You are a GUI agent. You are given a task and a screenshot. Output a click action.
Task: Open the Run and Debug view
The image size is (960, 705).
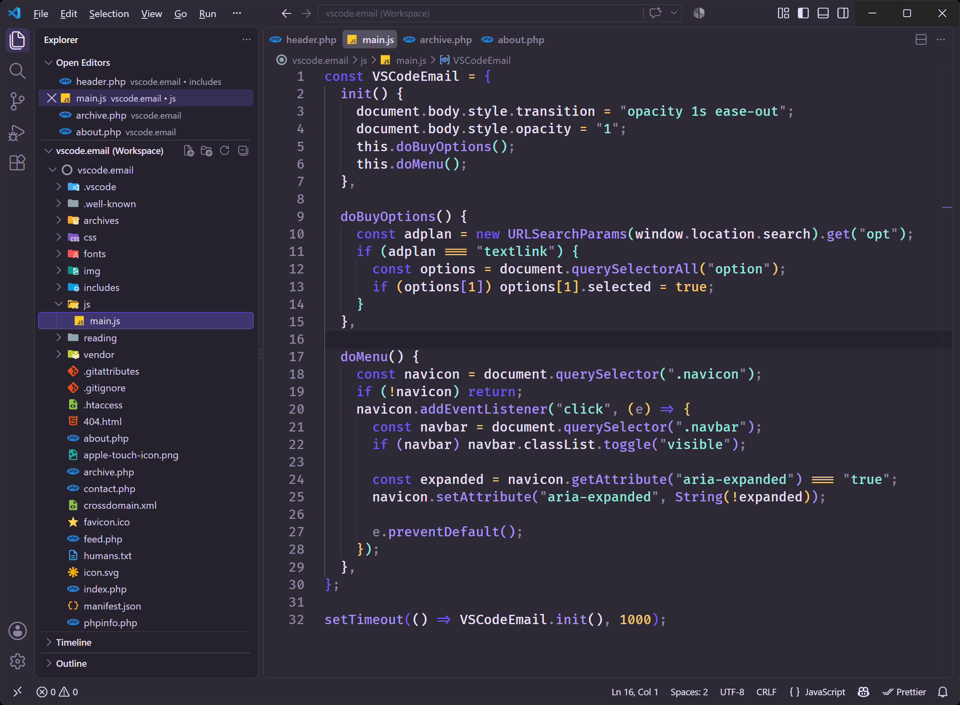pyautogui.click(x=17, y=132)
